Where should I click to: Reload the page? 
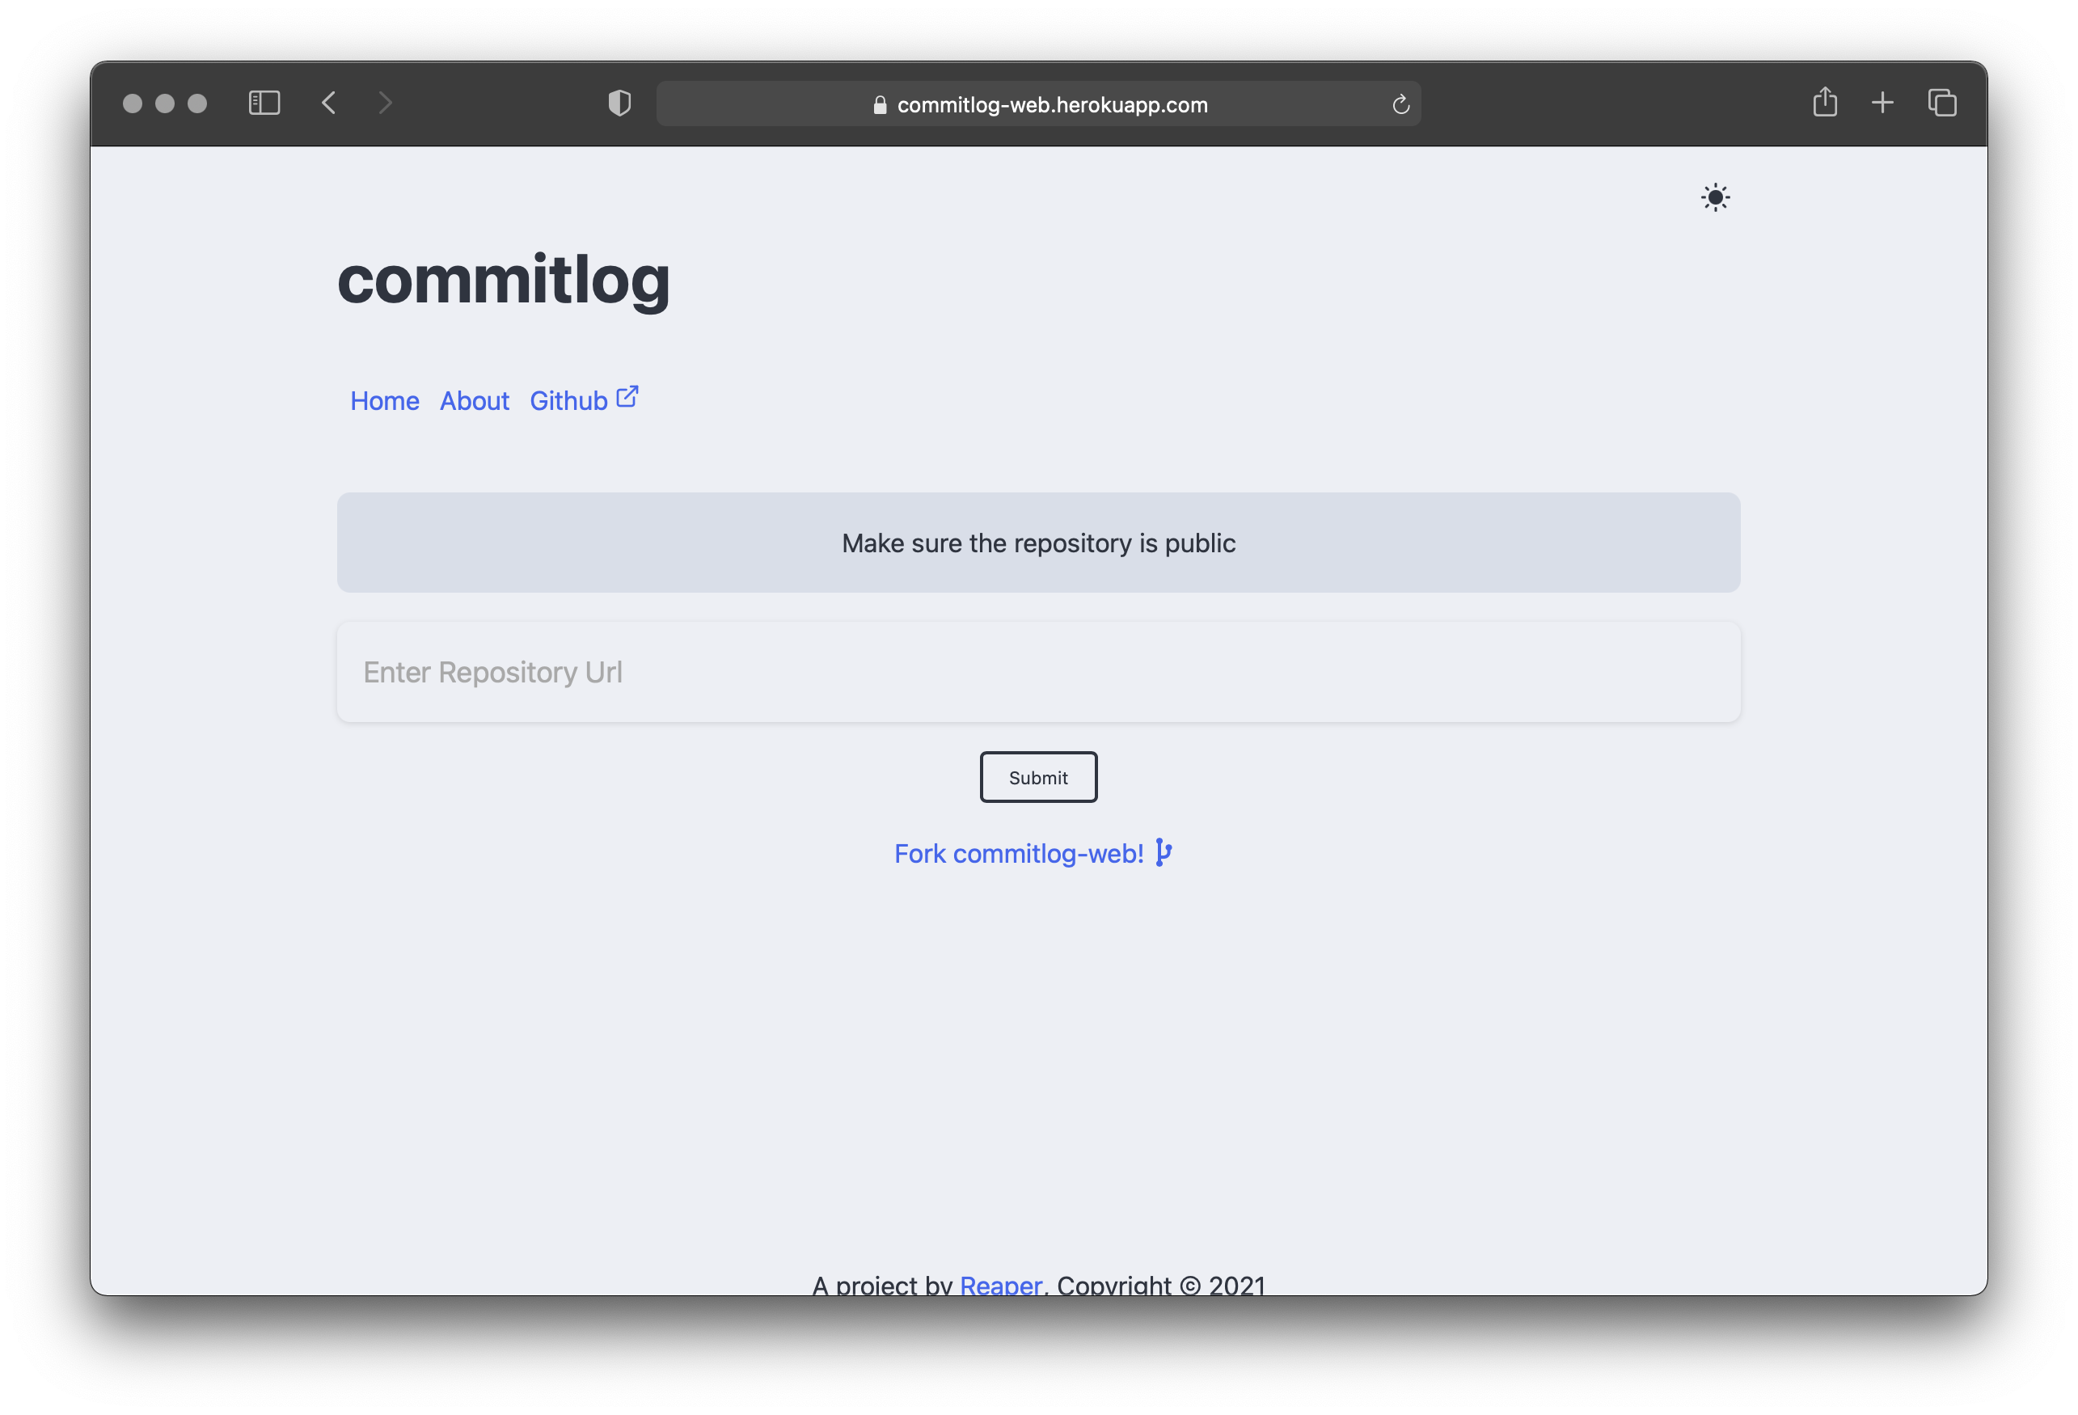coord(1400,103)
